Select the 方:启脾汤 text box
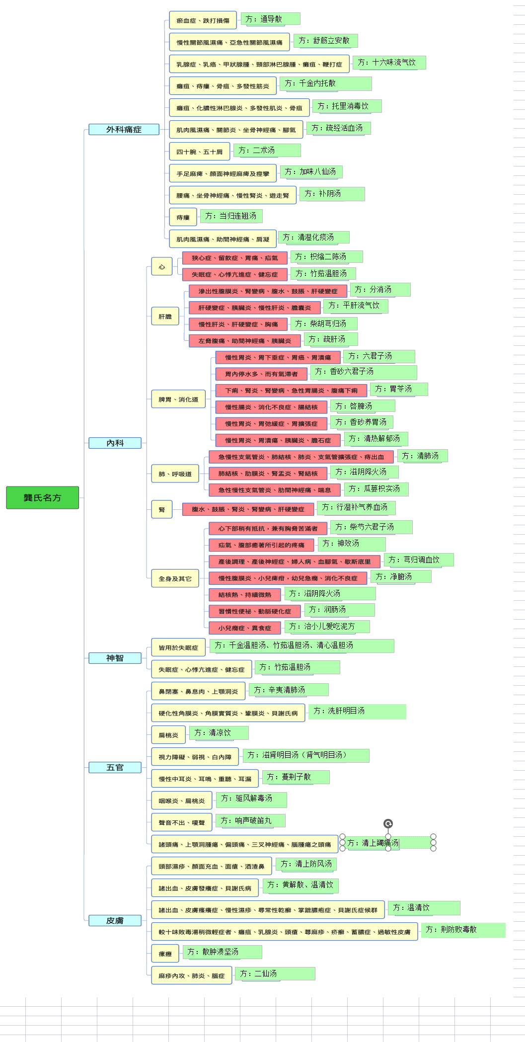This screenshot has height=1042, width=525. point(363,406)
